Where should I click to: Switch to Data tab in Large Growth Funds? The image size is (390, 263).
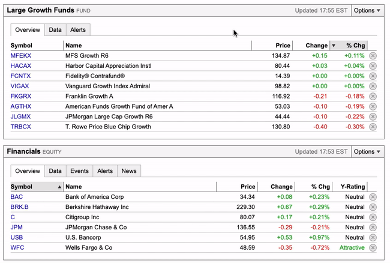point(55,30)
